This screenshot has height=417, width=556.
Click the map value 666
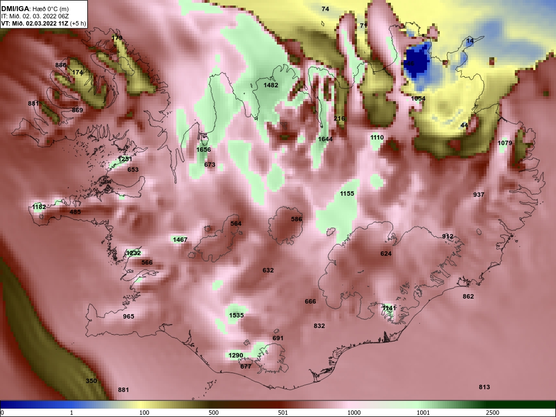coord(310,301)
